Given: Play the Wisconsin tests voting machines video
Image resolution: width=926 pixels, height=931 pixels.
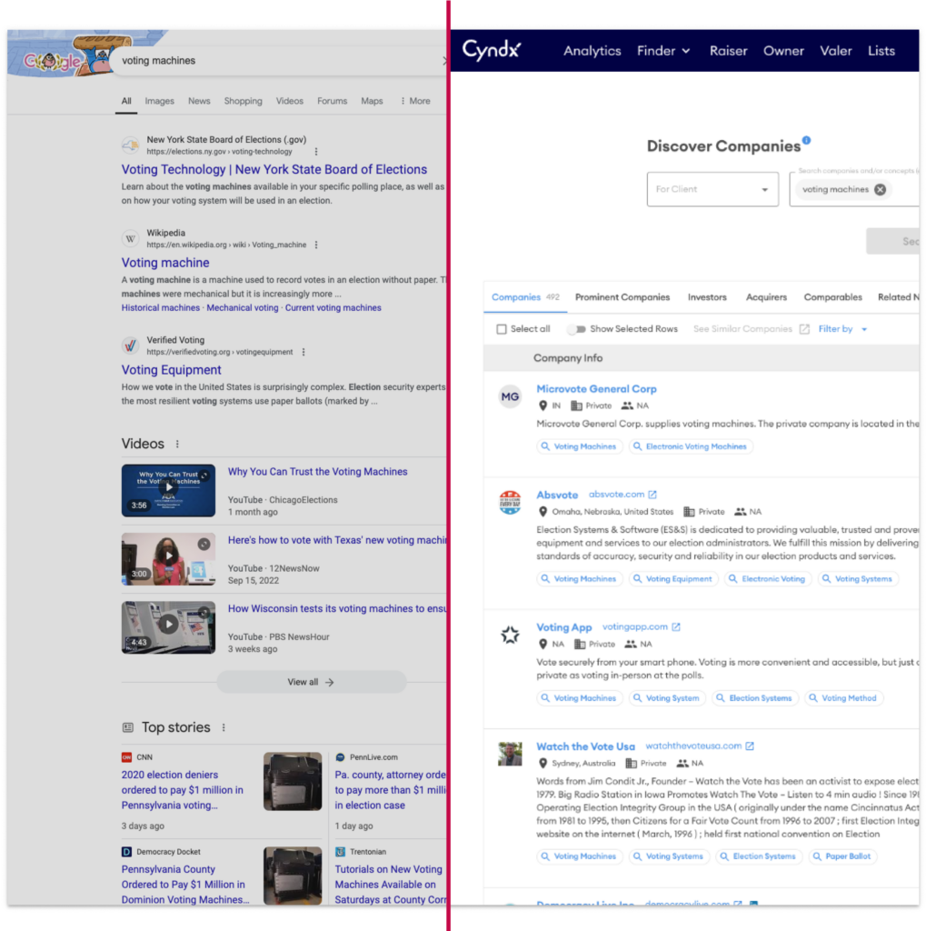Looking at the screenshot, I should click(x=169, y=627).
